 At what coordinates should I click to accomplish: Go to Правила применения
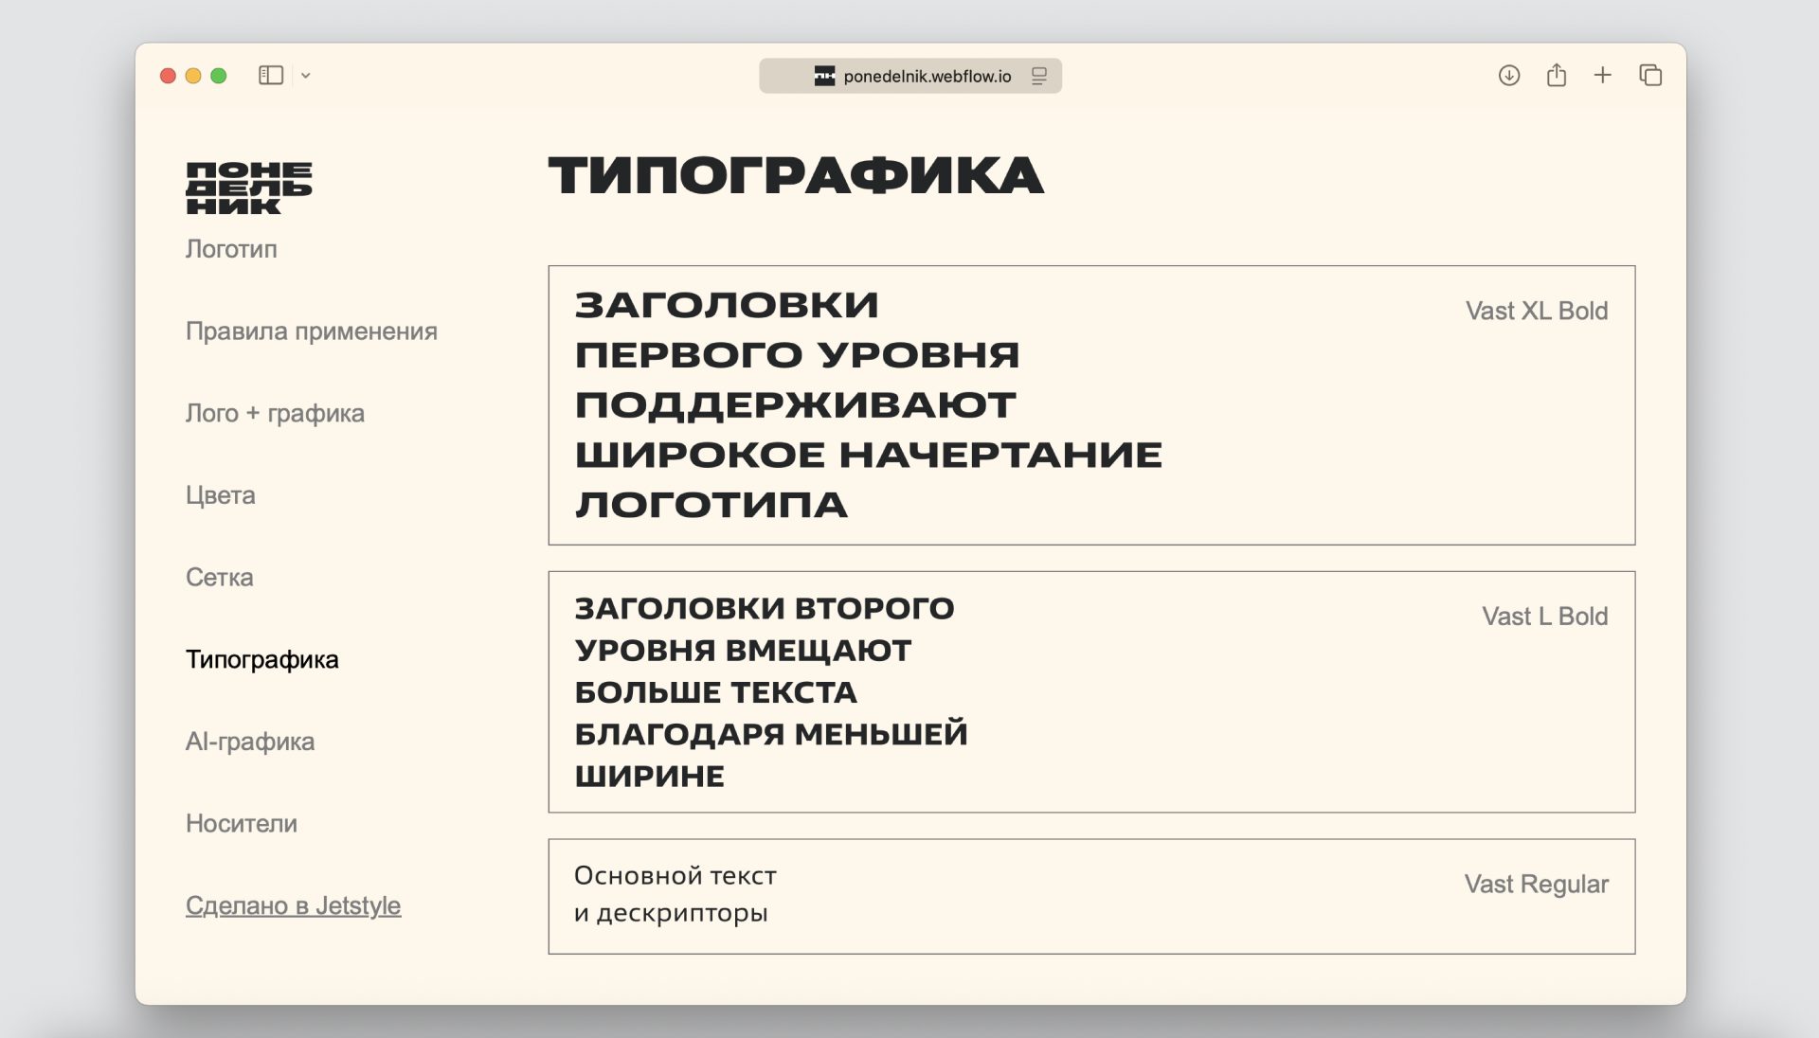pyautogui.click(x=311, y=331)
